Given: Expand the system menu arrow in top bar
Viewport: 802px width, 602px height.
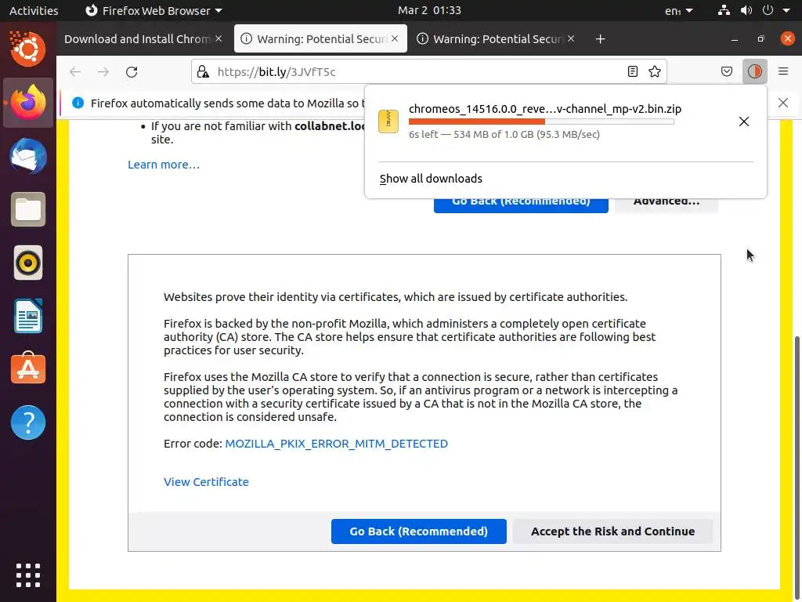Looking at the screenshot, I should coord(786,10).
